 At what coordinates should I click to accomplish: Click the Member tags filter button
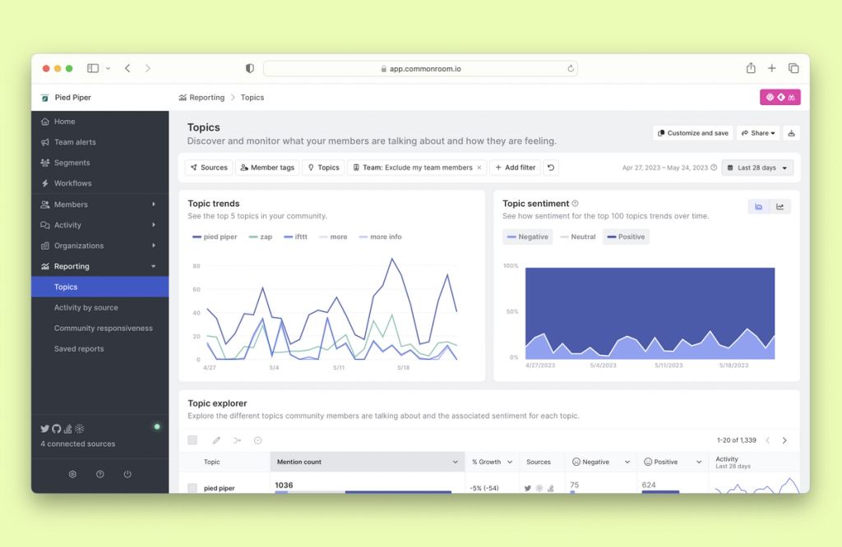267,168
